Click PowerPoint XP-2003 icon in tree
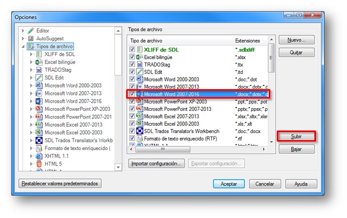The image size is (347, 218). 39,109
